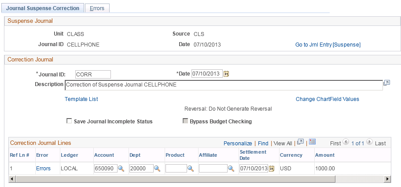Click the Account lookup magnifier icon
The height and width of the screenshot is (187, 401).
121,169
